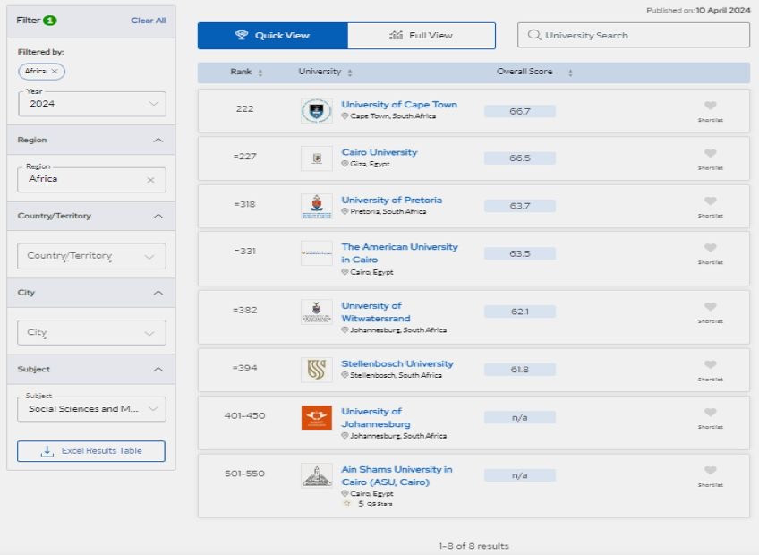Select the Quick View tab
This screenshot has width=759, height=555.
(272, 36)
